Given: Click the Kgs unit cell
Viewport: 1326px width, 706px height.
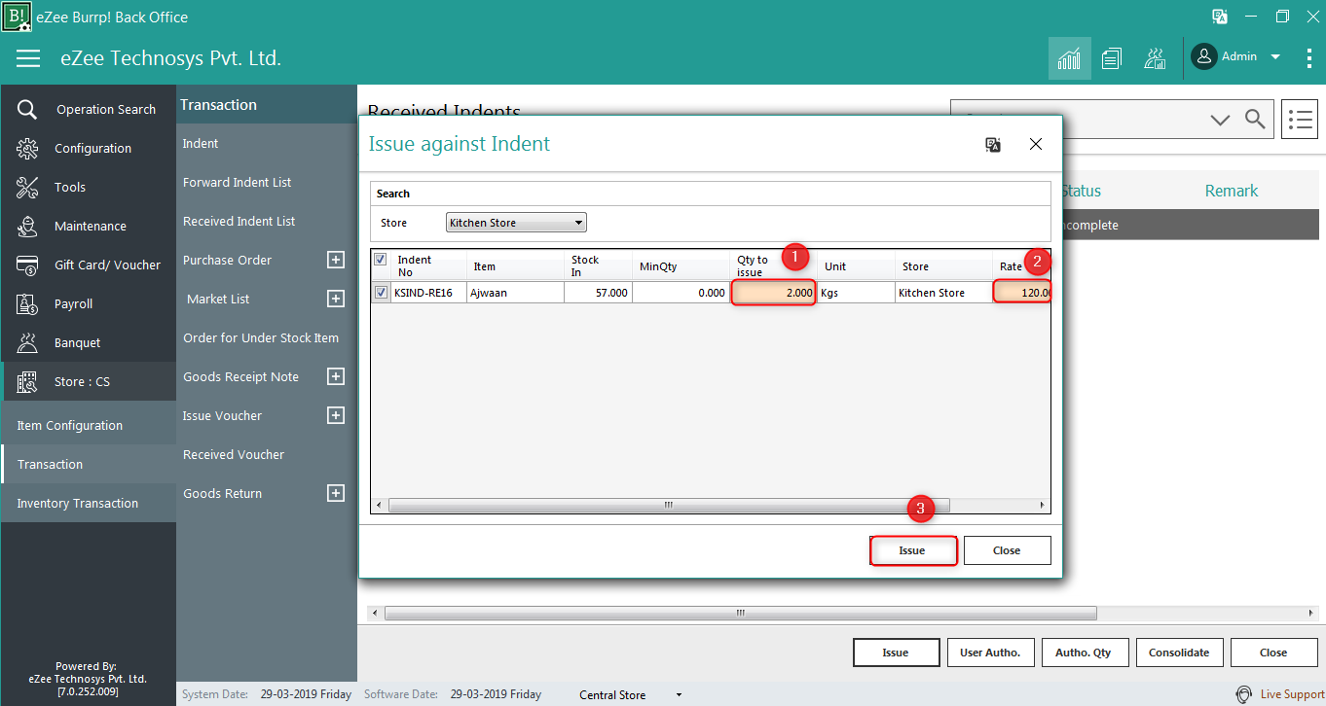Looking at the screenshot, I should point(855,293).
